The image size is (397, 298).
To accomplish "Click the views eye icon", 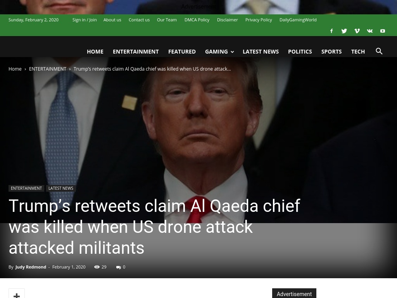I will 97,267.
